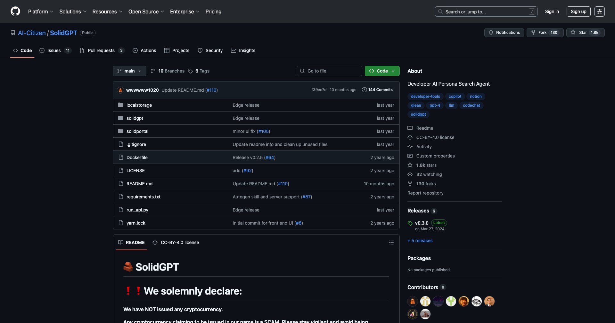Click the codechat topic tag
The image size is (615, 323).
coord(471,105)
